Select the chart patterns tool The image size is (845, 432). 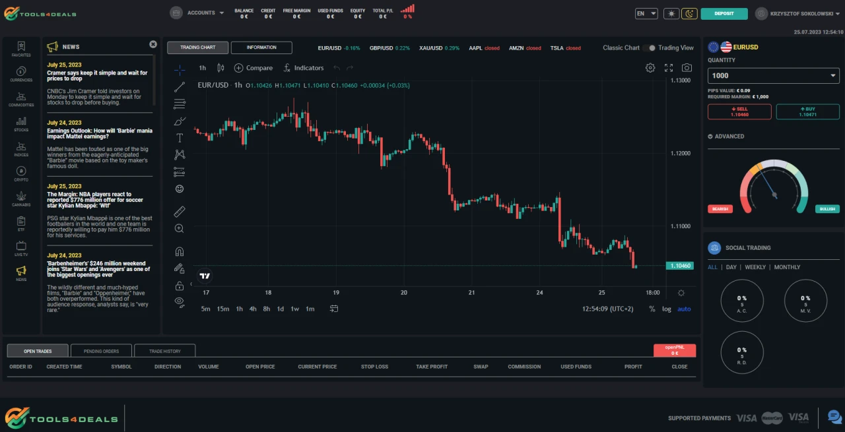tap(180, 154)
